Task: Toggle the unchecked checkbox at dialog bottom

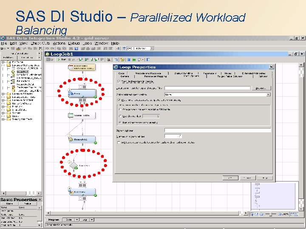Action: point(119,142)
